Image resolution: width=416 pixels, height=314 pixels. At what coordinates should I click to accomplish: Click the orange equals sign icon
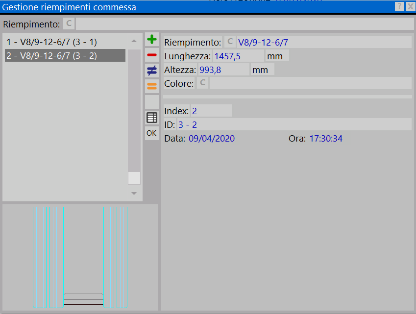point(152,86)
